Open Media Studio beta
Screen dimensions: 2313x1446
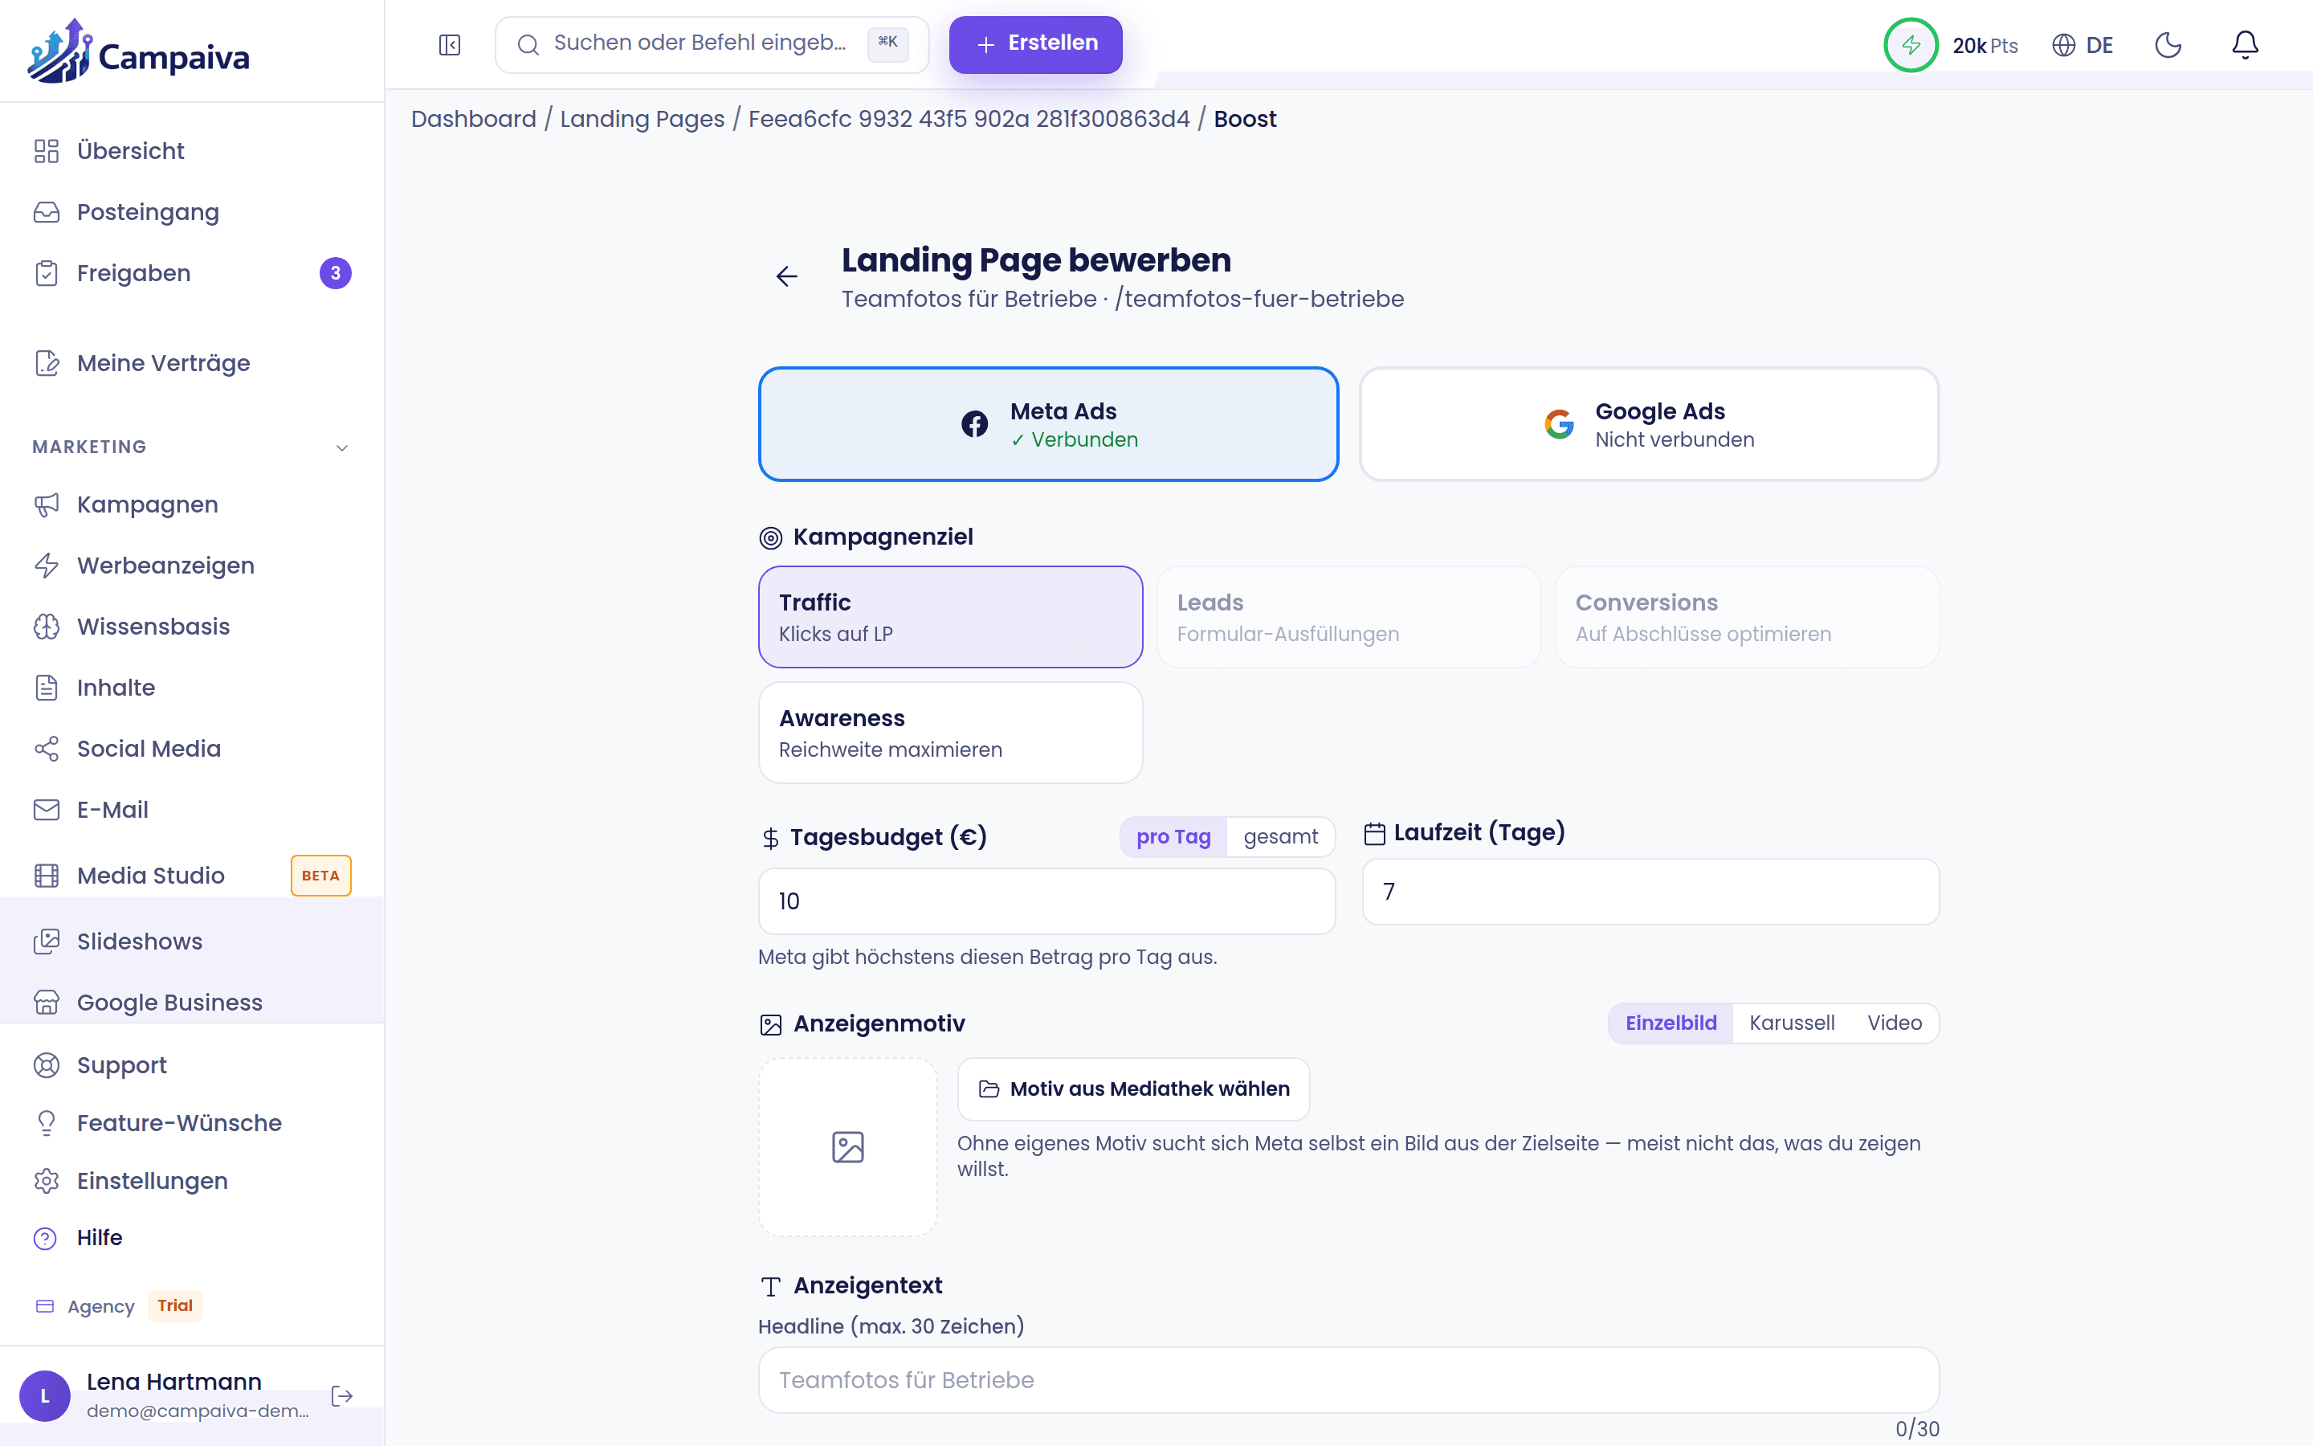click(x=192, y=875)
